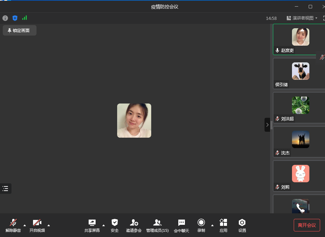The image size is (325, 237).
Task: Open the 演讲者视图 view dropdown
Action: [x=302, y=18]
